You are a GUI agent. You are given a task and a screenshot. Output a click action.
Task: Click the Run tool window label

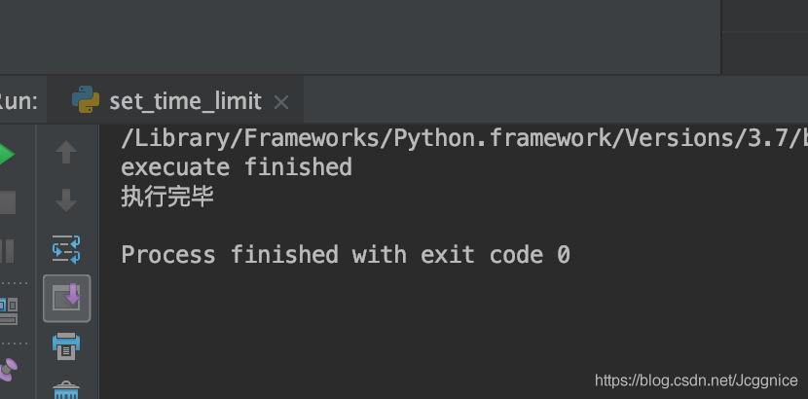[18, 101]
